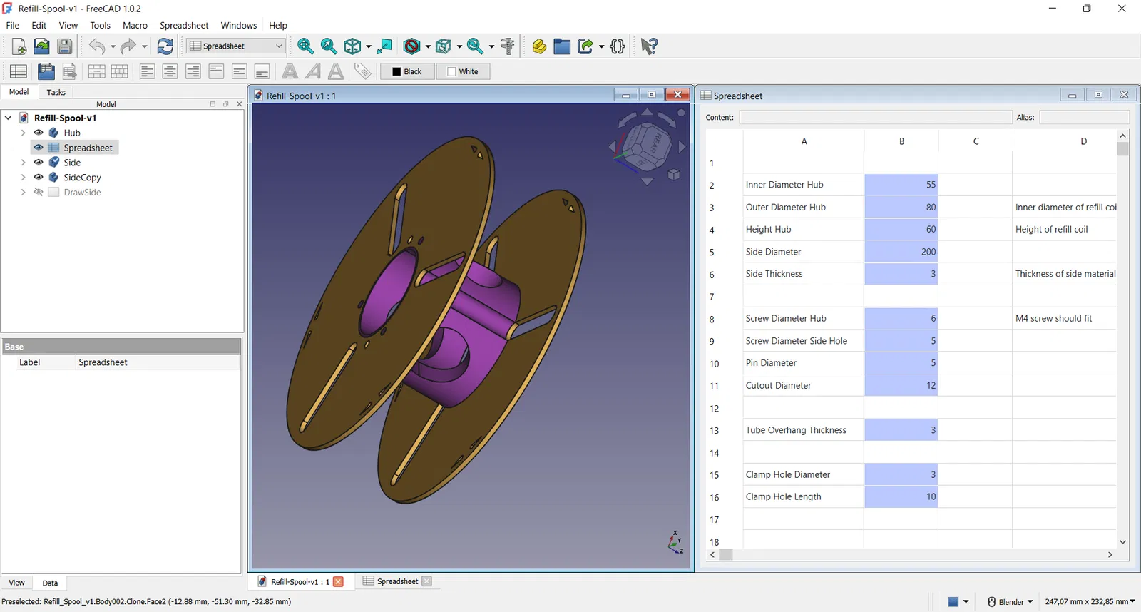
Task: Click the Content input field
Action: click(875, 118)
